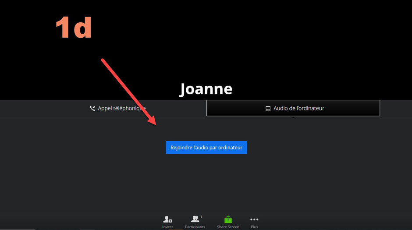
Task: Click the participant name Joanne
Action: 206,89
